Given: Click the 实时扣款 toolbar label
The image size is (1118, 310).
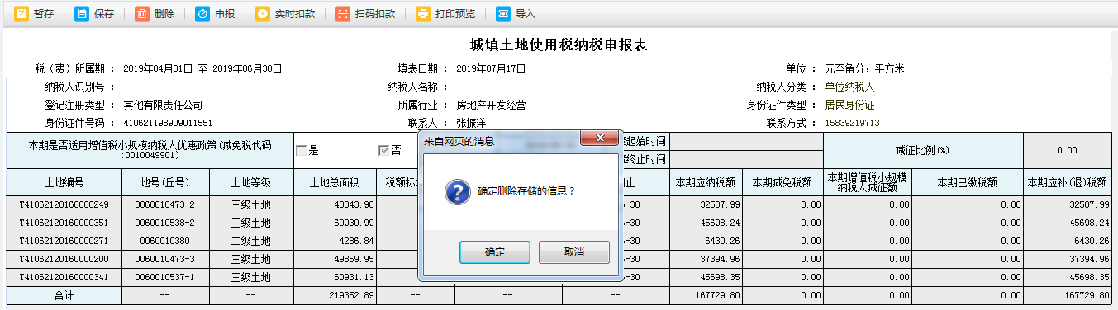Looking at the screenshot, I should click(295, 14).
